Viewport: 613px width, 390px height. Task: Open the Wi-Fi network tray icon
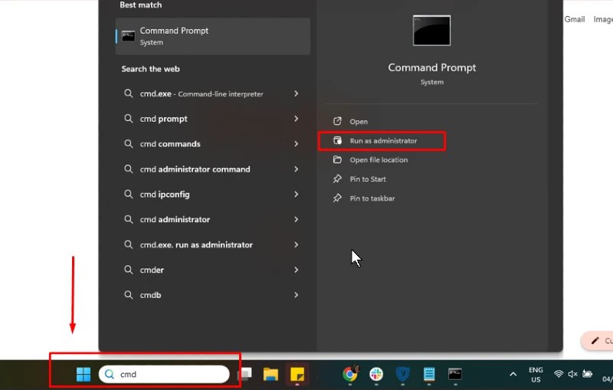coord(559,374)
